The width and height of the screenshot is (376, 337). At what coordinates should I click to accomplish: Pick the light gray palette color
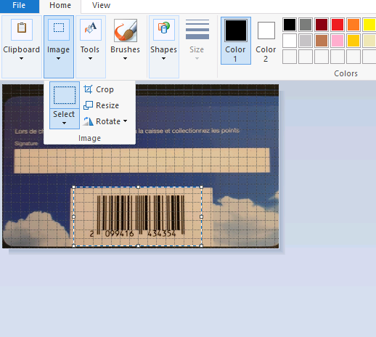click(306, 41)
